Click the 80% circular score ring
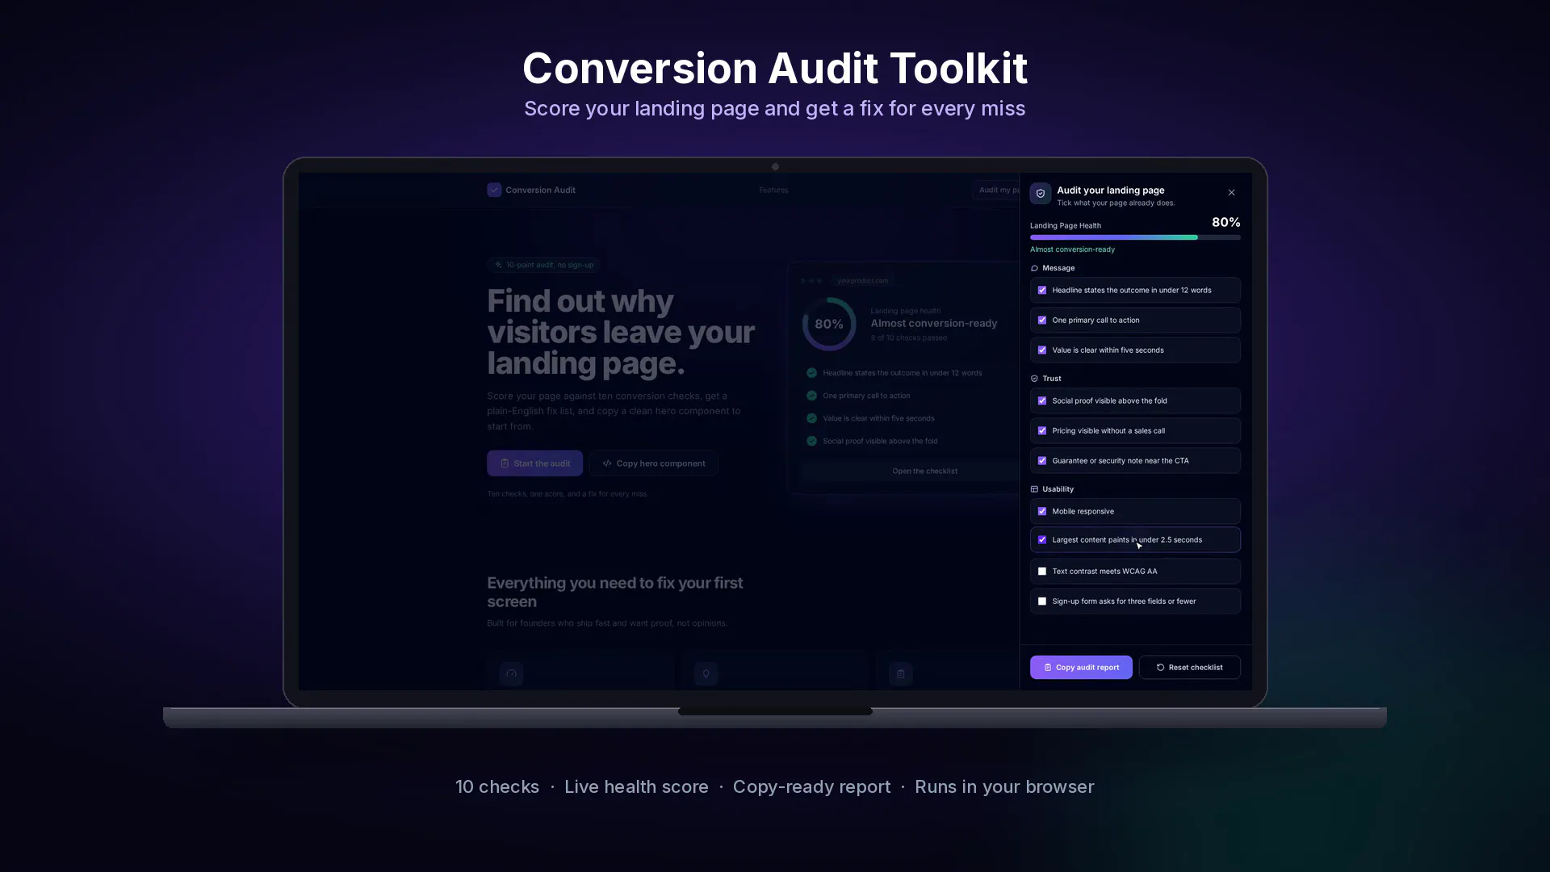The image size is (1550, 872). pyautogui.click(x=829, y=324)
